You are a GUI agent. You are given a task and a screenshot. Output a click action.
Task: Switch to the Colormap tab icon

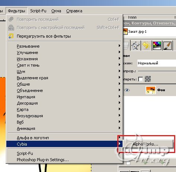click(x=157, y=45)
